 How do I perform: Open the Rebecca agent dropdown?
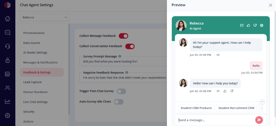(45, 17)
